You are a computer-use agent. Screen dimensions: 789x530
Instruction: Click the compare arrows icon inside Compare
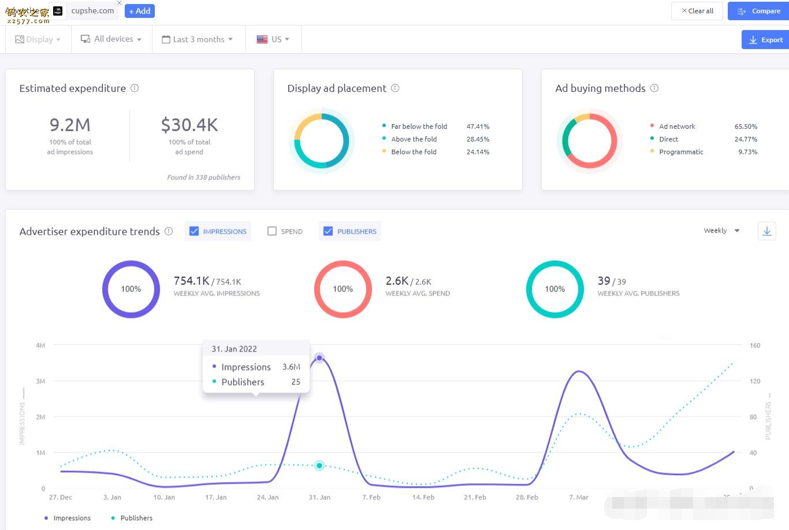pyautogui.click(x=742, y=11)
